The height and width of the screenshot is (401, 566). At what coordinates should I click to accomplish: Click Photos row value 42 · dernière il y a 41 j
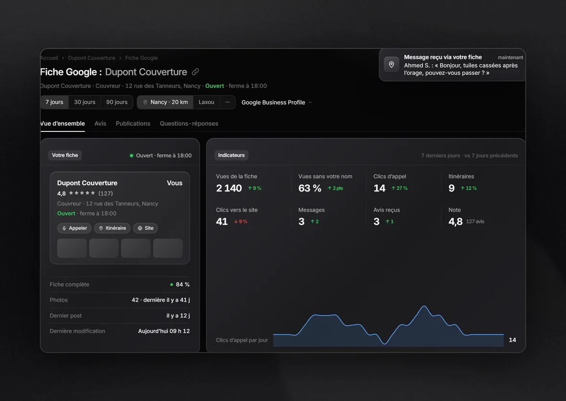161,300
